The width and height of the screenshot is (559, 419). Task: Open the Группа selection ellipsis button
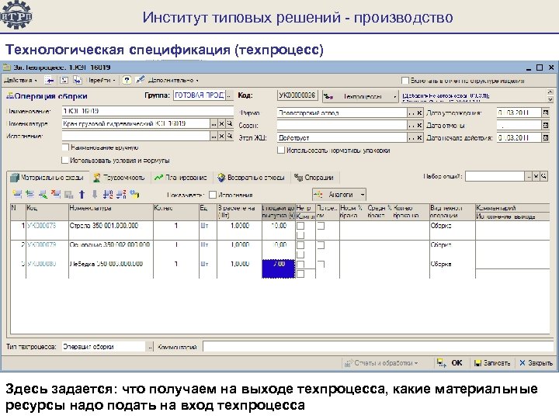(229, 95)
